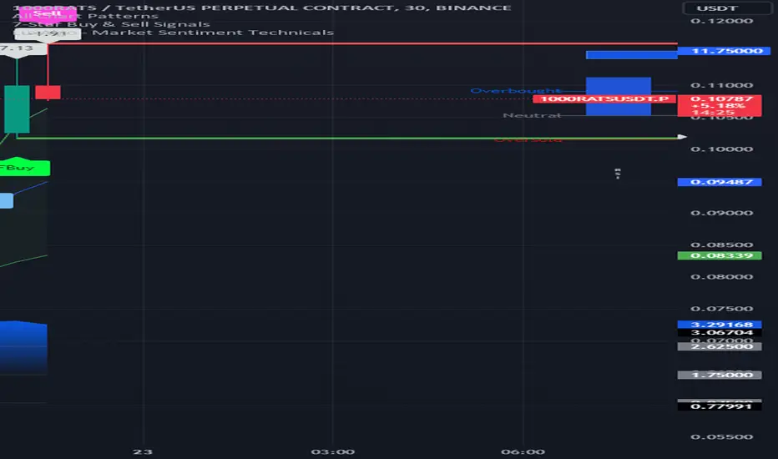Click the blue 11.75000 axis label

[x=724, y=51]
